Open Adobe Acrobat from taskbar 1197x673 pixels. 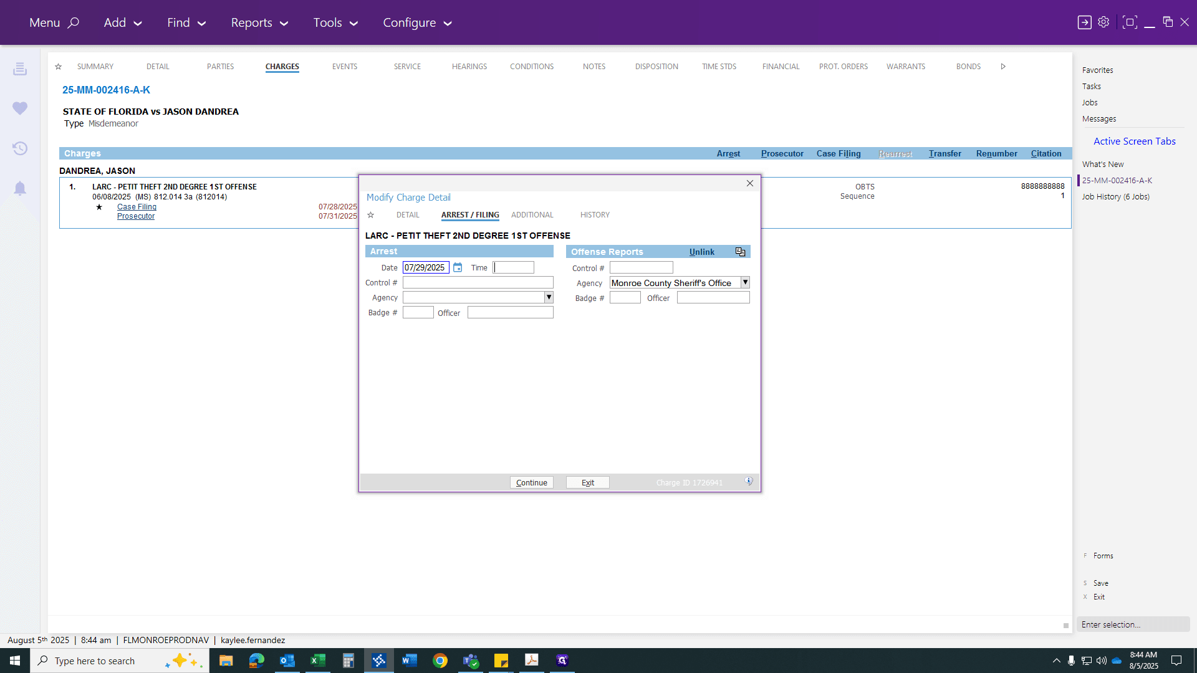[x=531, y=661]
